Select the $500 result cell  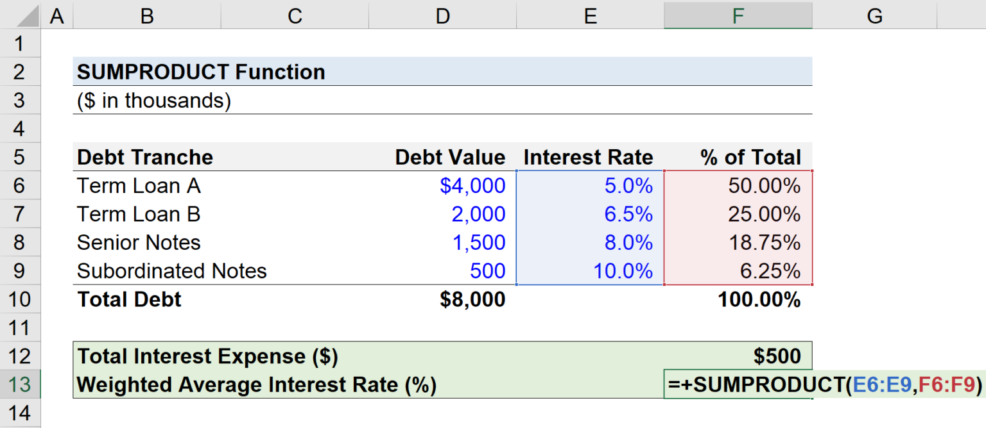point(738,356)
